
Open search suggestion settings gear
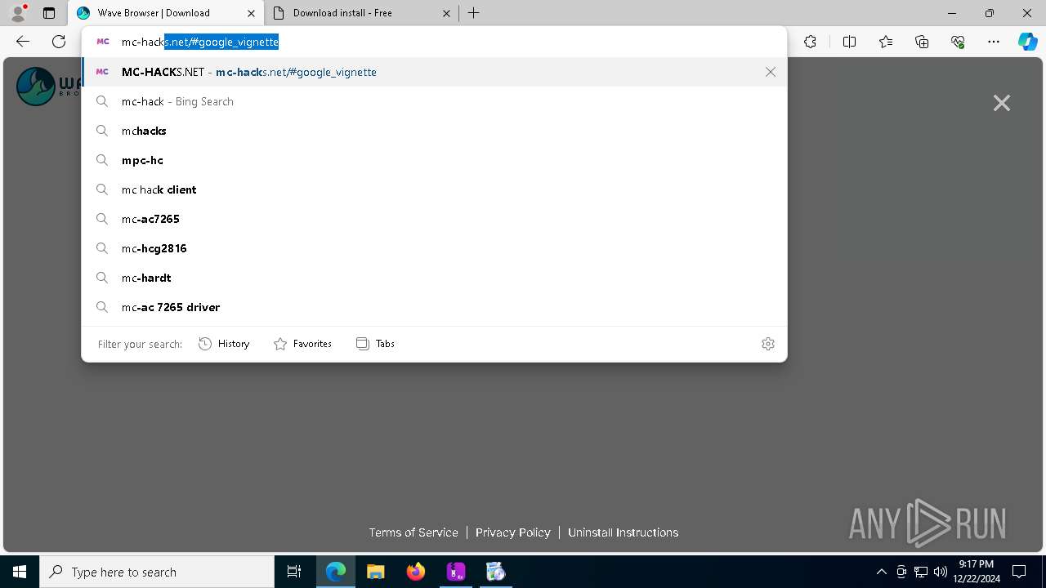(768, 344)
